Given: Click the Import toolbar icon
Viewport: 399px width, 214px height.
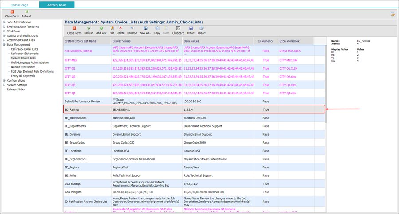Looking at the screenshot, I should [x=201, y=30].
